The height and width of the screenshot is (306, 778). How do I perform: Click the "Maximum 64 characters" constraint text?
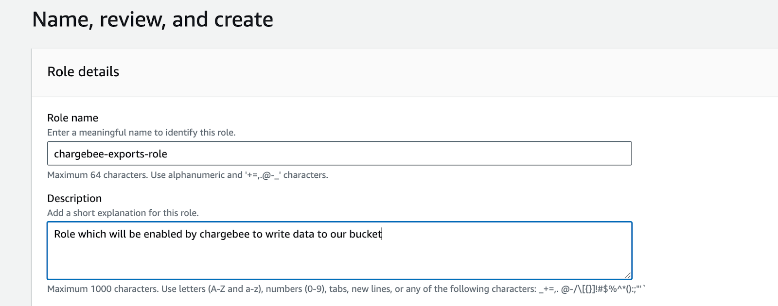click(187, 175)
